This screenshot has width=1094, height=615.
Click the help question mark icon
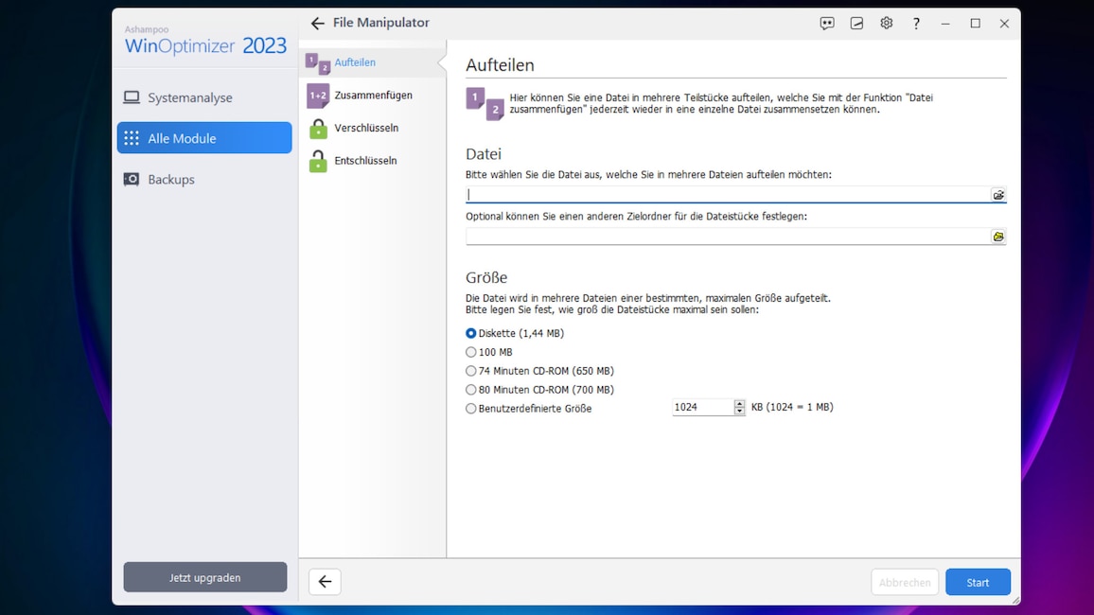915,24
